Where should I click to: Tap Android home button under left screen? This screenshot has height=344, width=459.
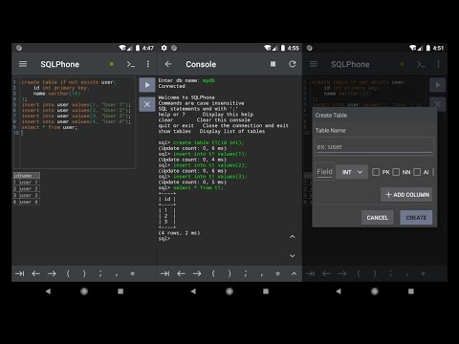tap(84, 291)
